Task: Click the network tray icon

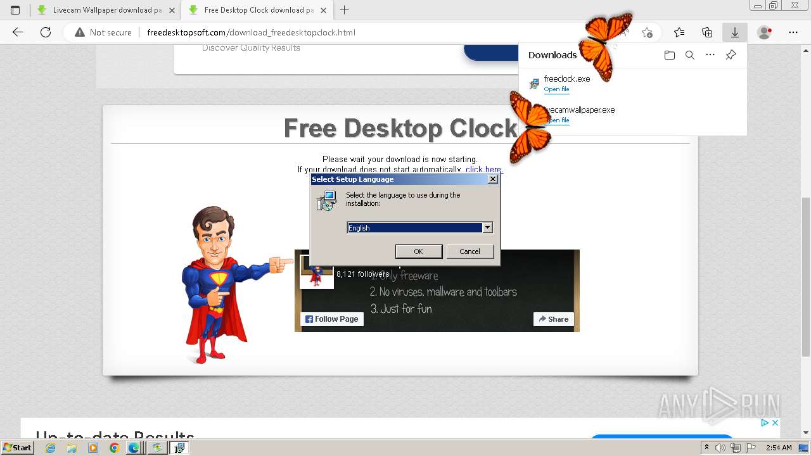Action: pos(735,448)
